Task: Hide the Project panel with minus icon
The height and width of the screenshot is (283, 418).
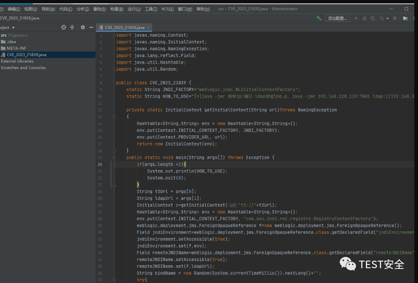Action: coord(91,27)
